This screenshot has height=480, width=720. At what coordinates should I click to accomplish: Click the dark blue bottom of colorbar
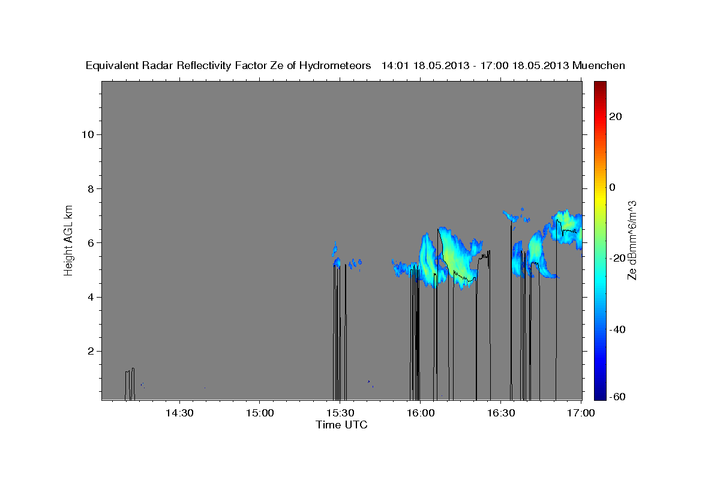pos(600,393)
